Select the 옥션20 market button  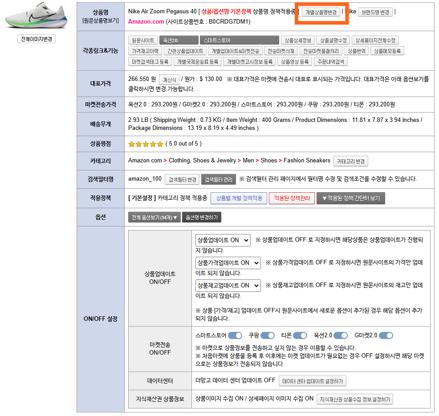point(179,40)
